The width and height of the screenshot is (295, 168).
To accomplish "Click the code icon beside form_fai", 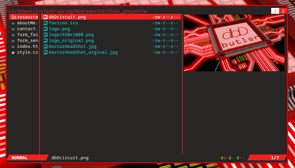I will point(13,35).
